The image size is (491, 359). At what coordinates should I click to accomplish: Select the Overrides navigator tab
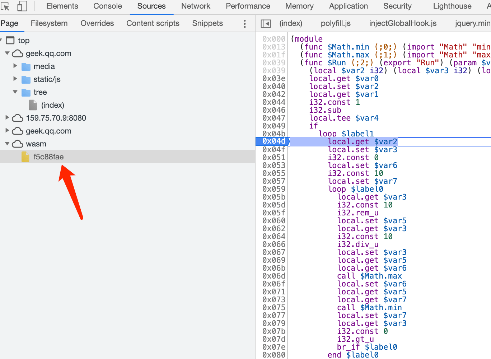(97, 23)
